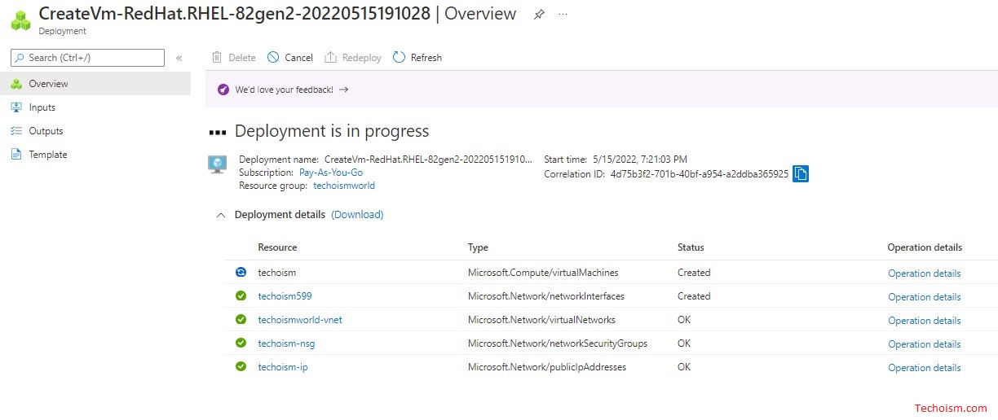Open the ellipsis more options in title
Viewport: 998px width, 420px height.
click(563, 15)
